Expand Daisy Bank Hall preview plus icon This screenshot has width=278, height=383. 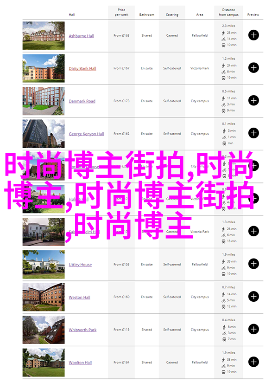point(253,68)
